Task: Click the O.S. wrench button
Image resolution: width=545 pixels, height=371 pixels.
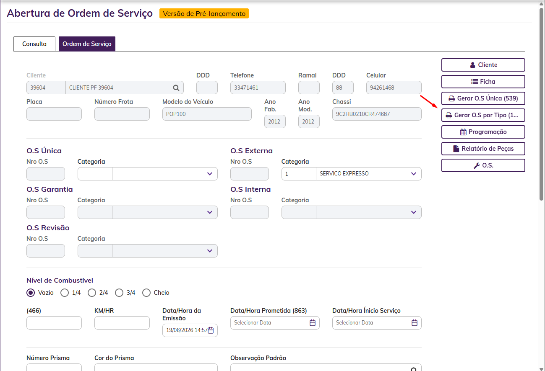Action: (x=483, y=165)
